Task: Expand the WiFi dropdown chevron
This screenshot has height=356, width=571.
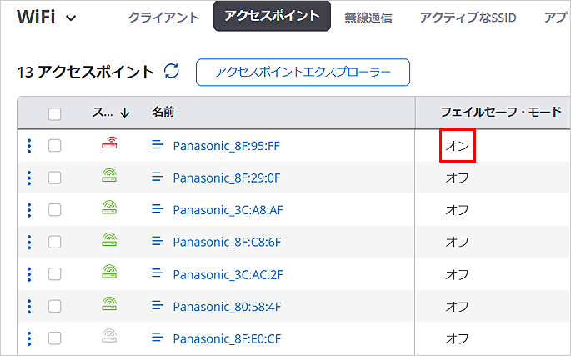Action: 72,18
